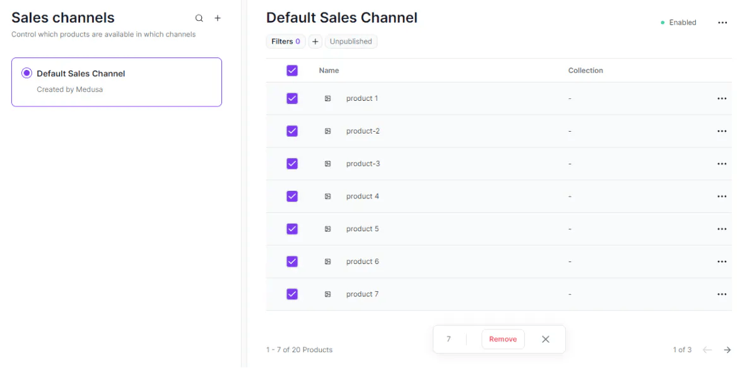Screen dimensions: 747x368
Task: Untick the product 6 checkbox
Action: coord(292,262)
